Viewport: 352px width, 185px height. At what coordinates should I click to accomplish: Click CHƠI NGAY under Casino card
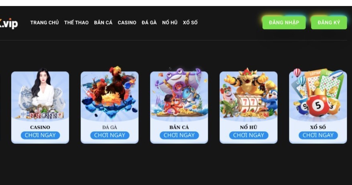point(40,135)
